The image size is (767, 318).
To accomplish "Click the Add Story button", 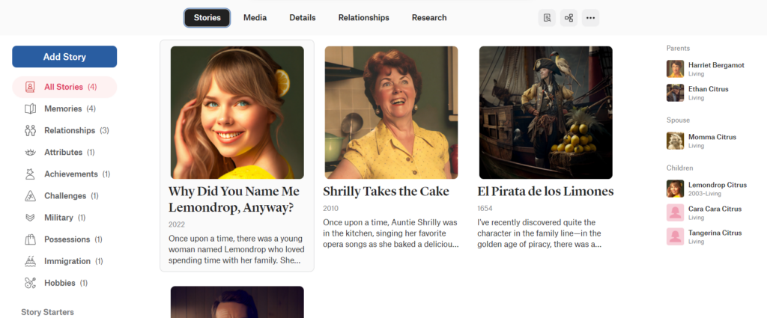I will [x=64, y=57].
